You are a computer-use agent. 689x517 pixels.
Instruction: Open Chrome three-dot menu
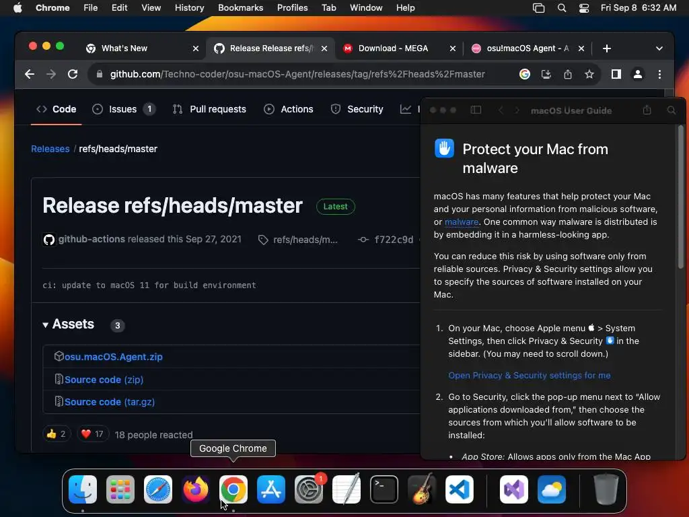tap(659, 74)
